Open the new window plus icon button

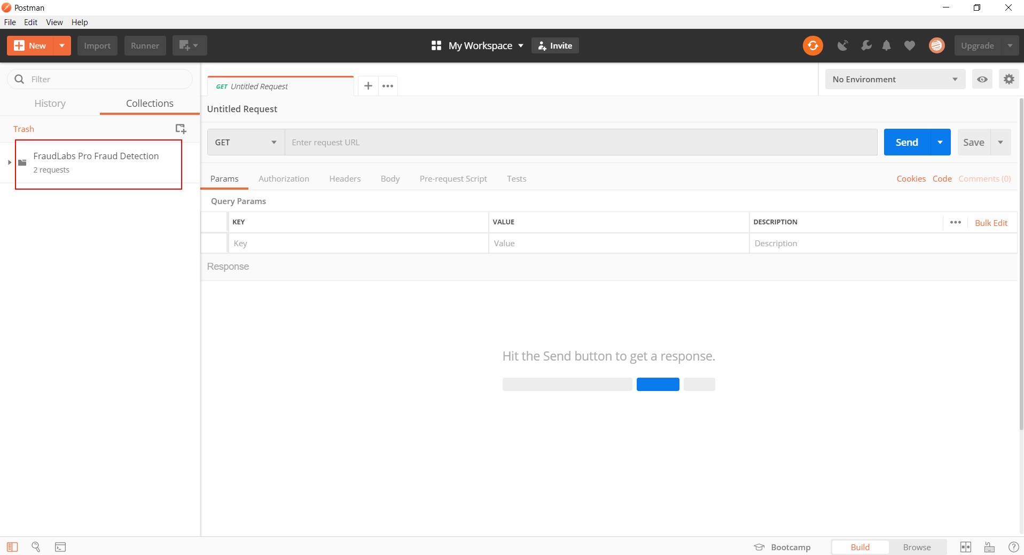point(189,45)
